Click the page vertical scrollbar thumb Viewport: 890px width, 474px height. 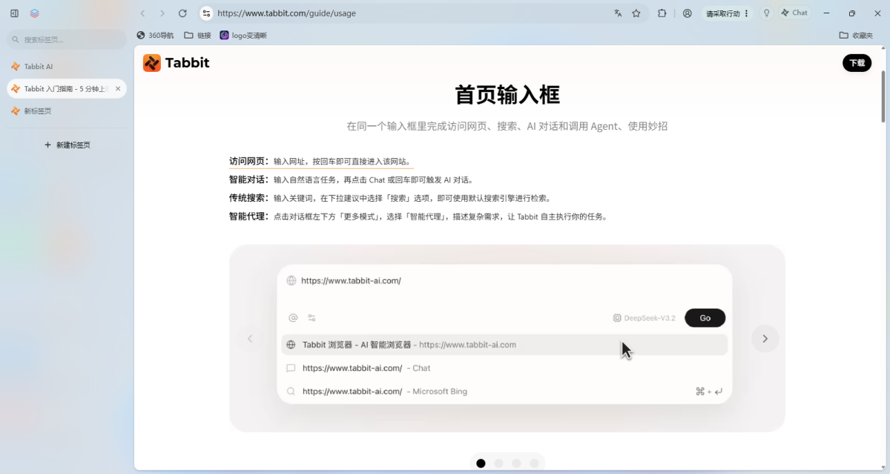point(883,96)
